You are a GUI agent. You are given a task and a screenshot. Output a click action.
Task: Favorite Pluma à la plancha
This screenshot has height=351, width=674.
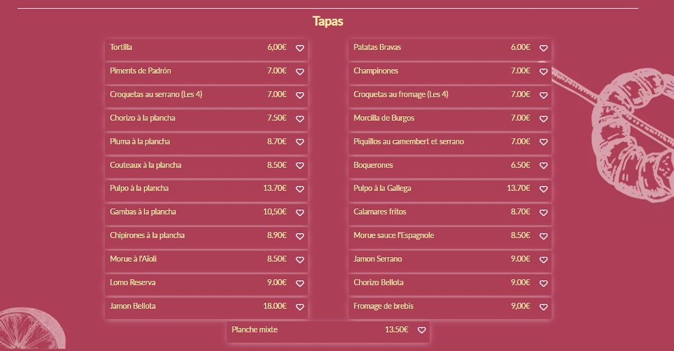pyautogui.click(x=300, y=143)
